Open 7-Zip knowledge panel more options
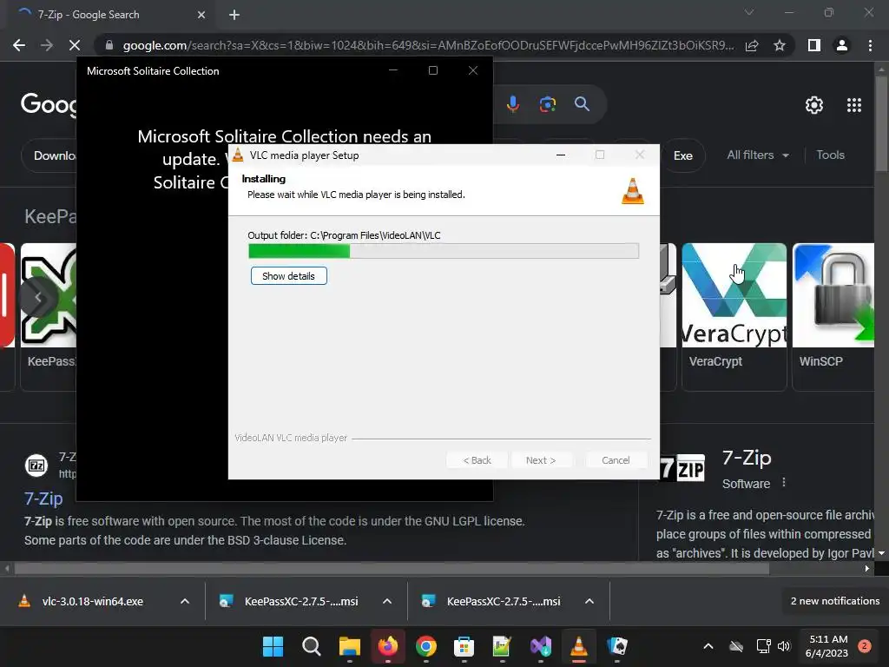 [784, 482]
